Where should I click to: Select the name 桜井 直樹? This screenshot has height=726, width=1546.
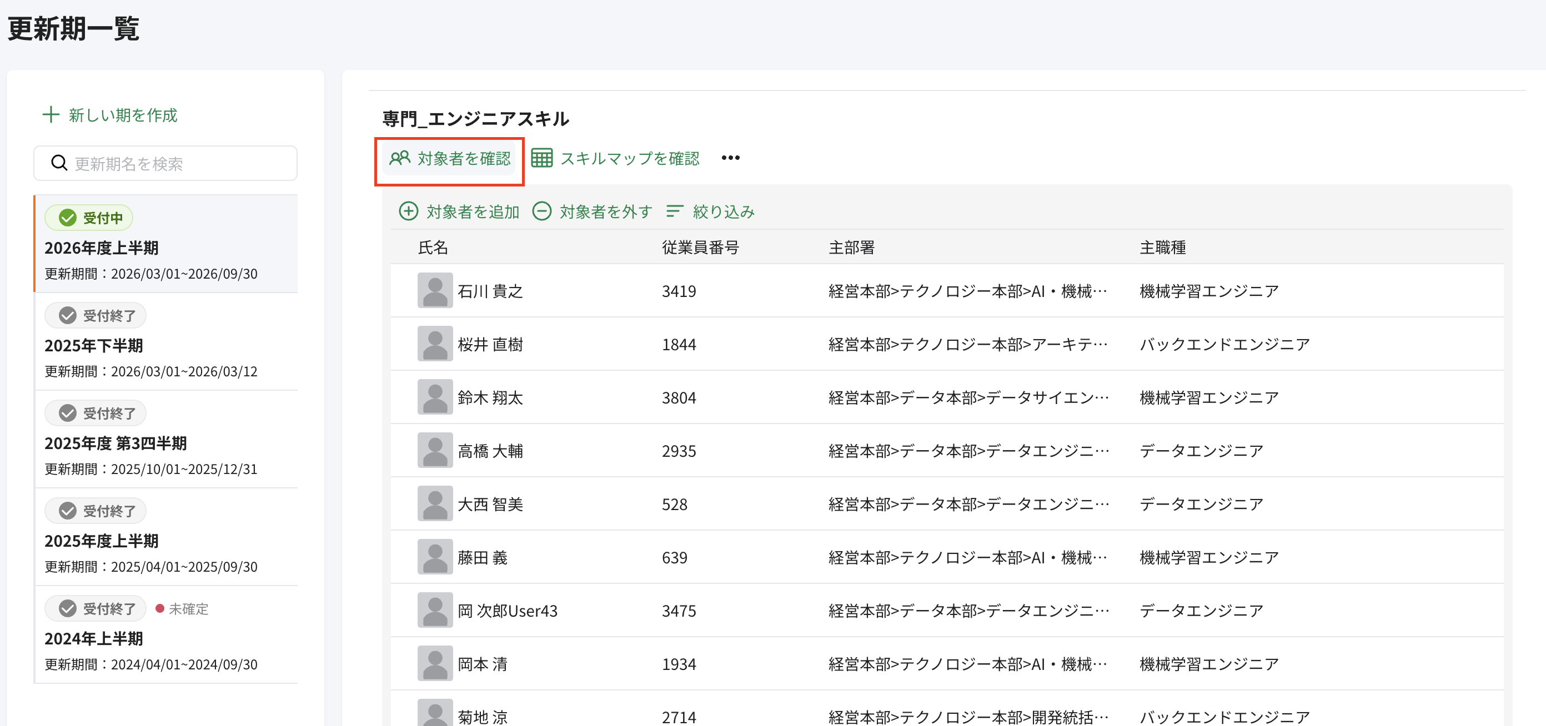click(x=490, y=344)
